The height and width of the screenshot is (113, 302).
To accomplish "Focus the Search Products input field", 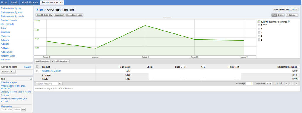I will 47,84.
